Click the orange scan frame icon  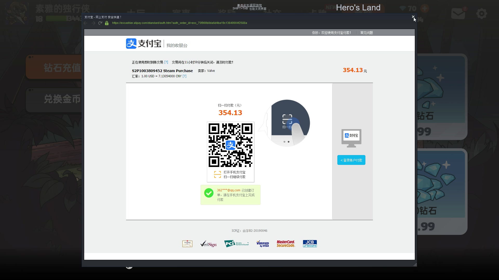tap(218, 174)
